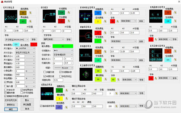Pick 立面索引符号 圆圈颜色 with its picker icon
The width and height of the screenshot is (181, 113).
coord(105,71)
